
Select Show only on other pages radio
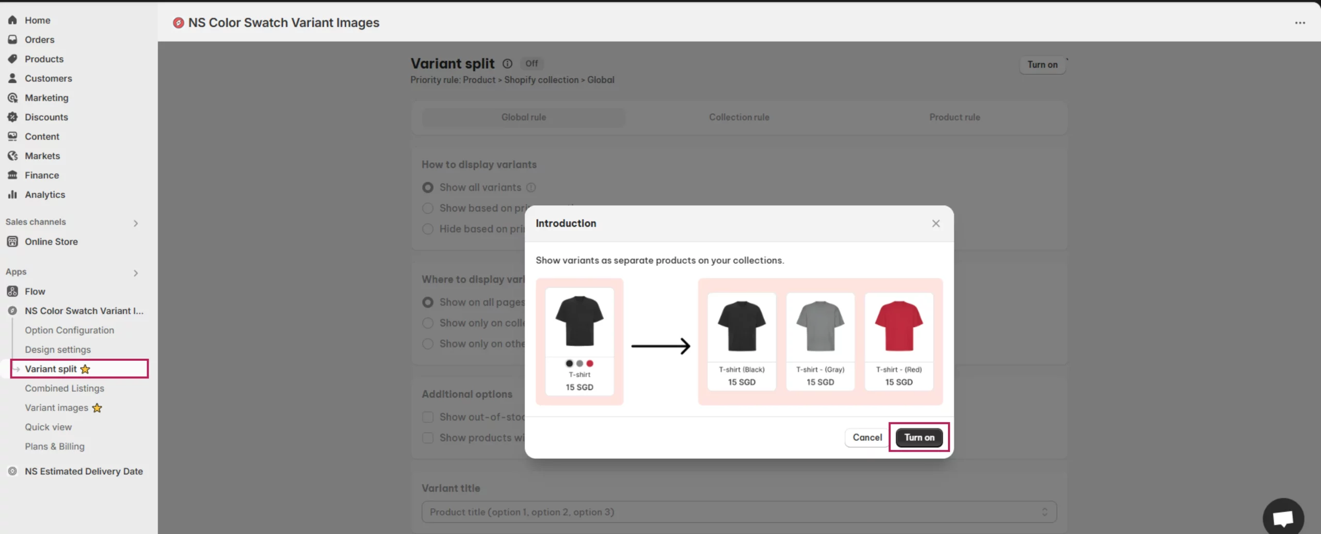pyautogui.click(x=428, y=344)
